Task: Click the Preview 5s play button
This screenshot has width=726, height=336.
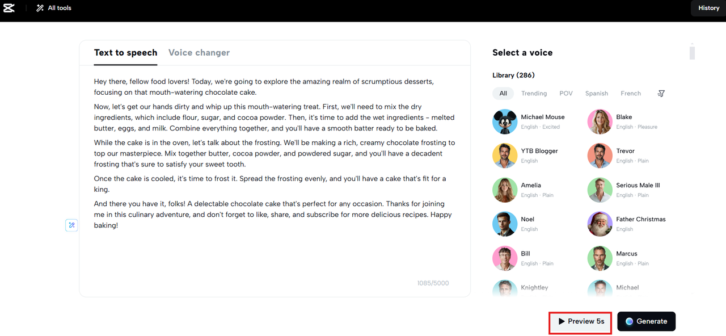Action: coord(581,322)
